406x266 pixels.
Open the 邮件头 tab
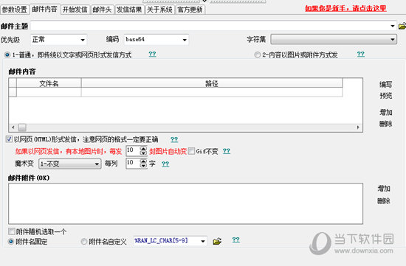click(x=102, y=10)
